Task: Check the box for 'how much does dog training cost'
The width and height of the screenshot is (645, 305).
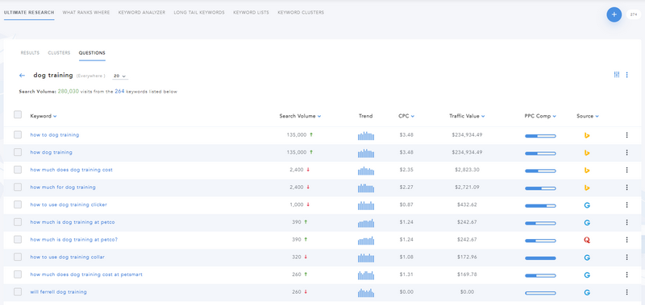Action: point(18,170)
